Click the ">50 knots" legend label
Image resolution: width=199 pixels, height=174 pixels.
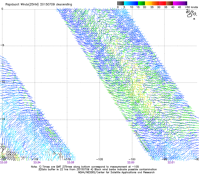[191, 7]
